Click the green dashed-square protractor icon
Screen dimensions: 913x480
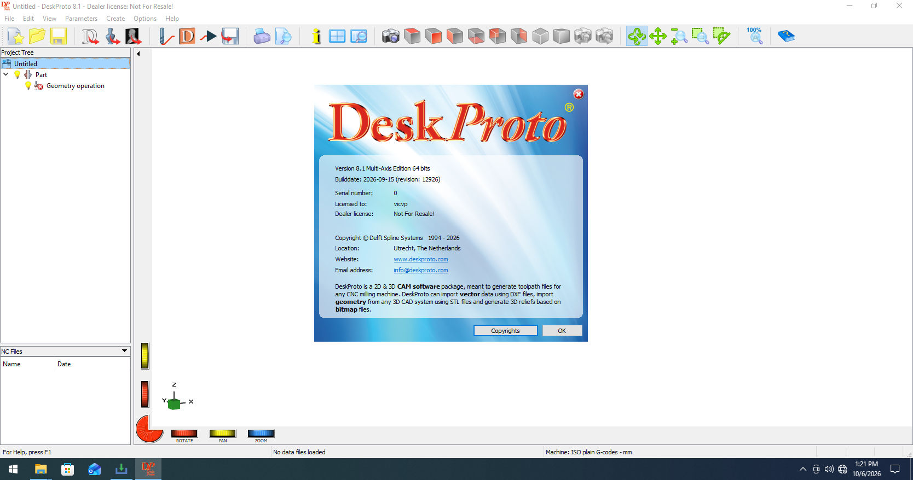722,37
